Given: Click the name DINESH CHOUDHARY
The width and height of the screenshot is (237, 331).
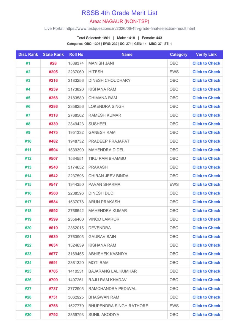Looking at the screenshot, I should 109,81.
